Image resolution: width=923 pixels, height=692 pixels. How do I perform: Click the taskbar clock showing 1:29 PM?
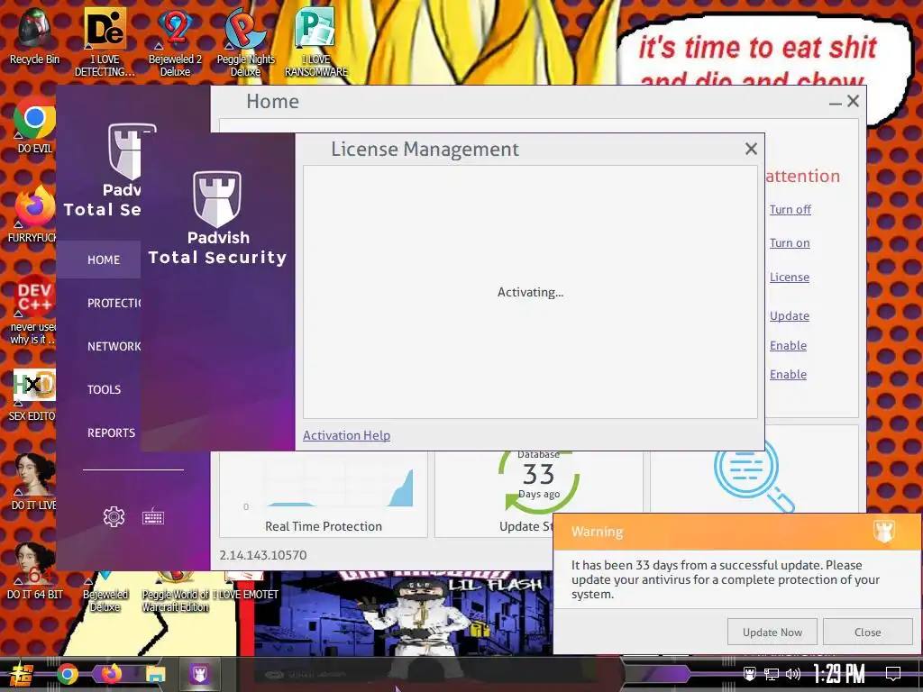(839, 674)
